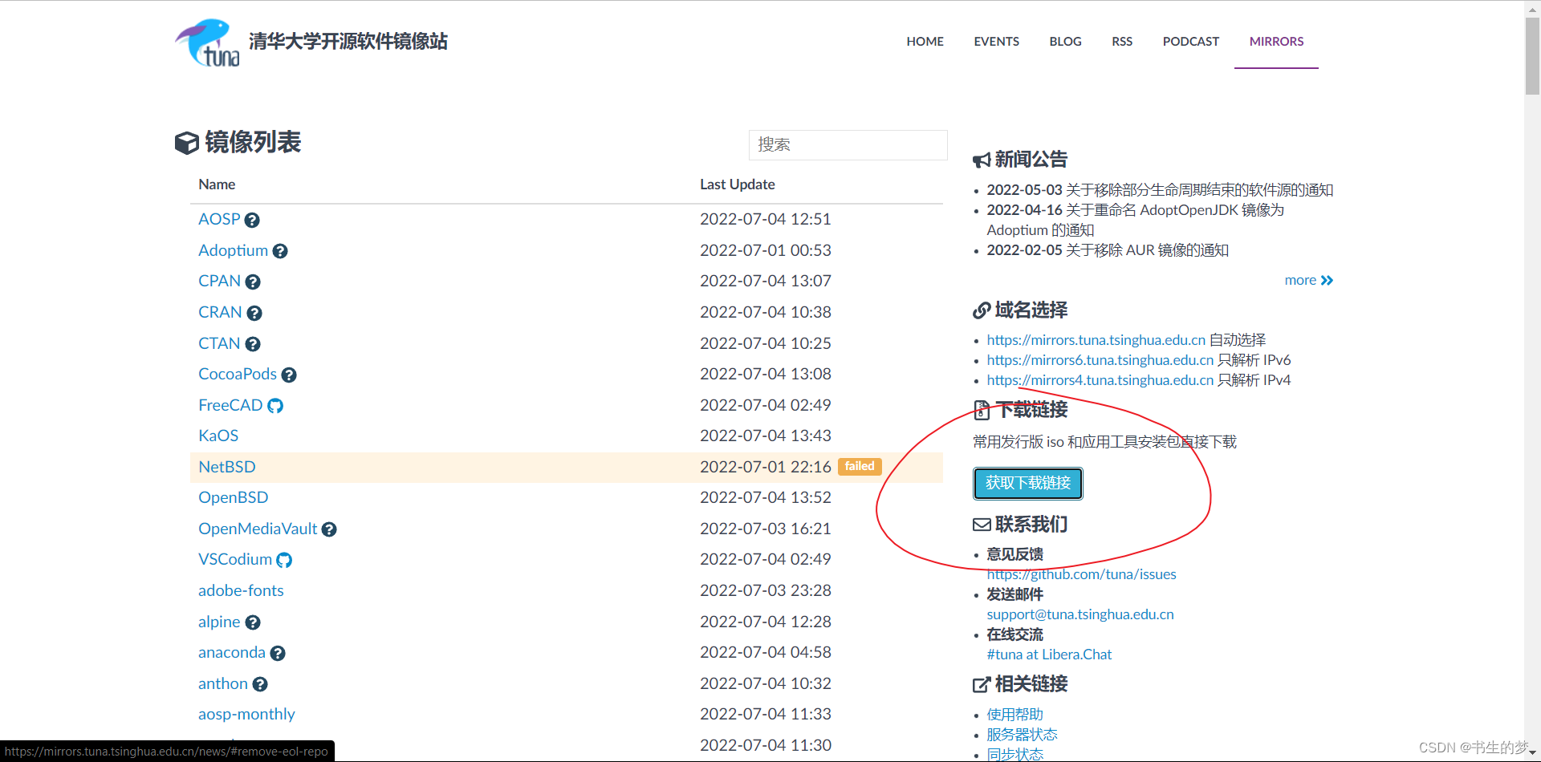Open the help icon next to alpine
Viewport: 1541px width, 762px height.
click(x=253, y=622)
